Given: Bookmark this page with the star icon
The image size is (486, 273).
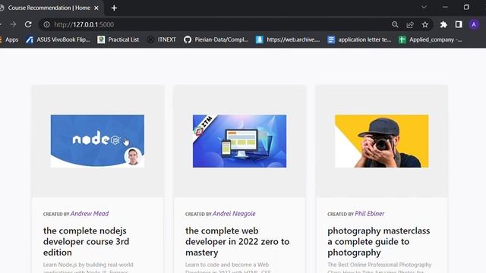Looking at the screenshot, I should click(x=425, y=24).
